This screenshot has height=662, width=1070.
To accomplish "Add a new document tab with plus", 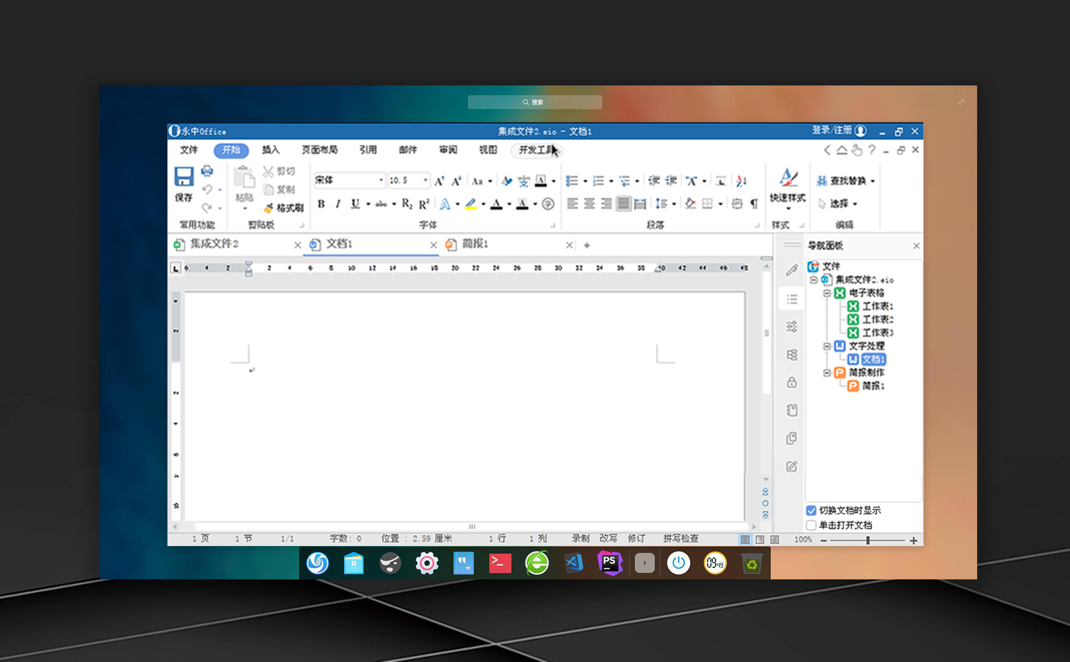I will pyautogui.click(x=587, y=246).
